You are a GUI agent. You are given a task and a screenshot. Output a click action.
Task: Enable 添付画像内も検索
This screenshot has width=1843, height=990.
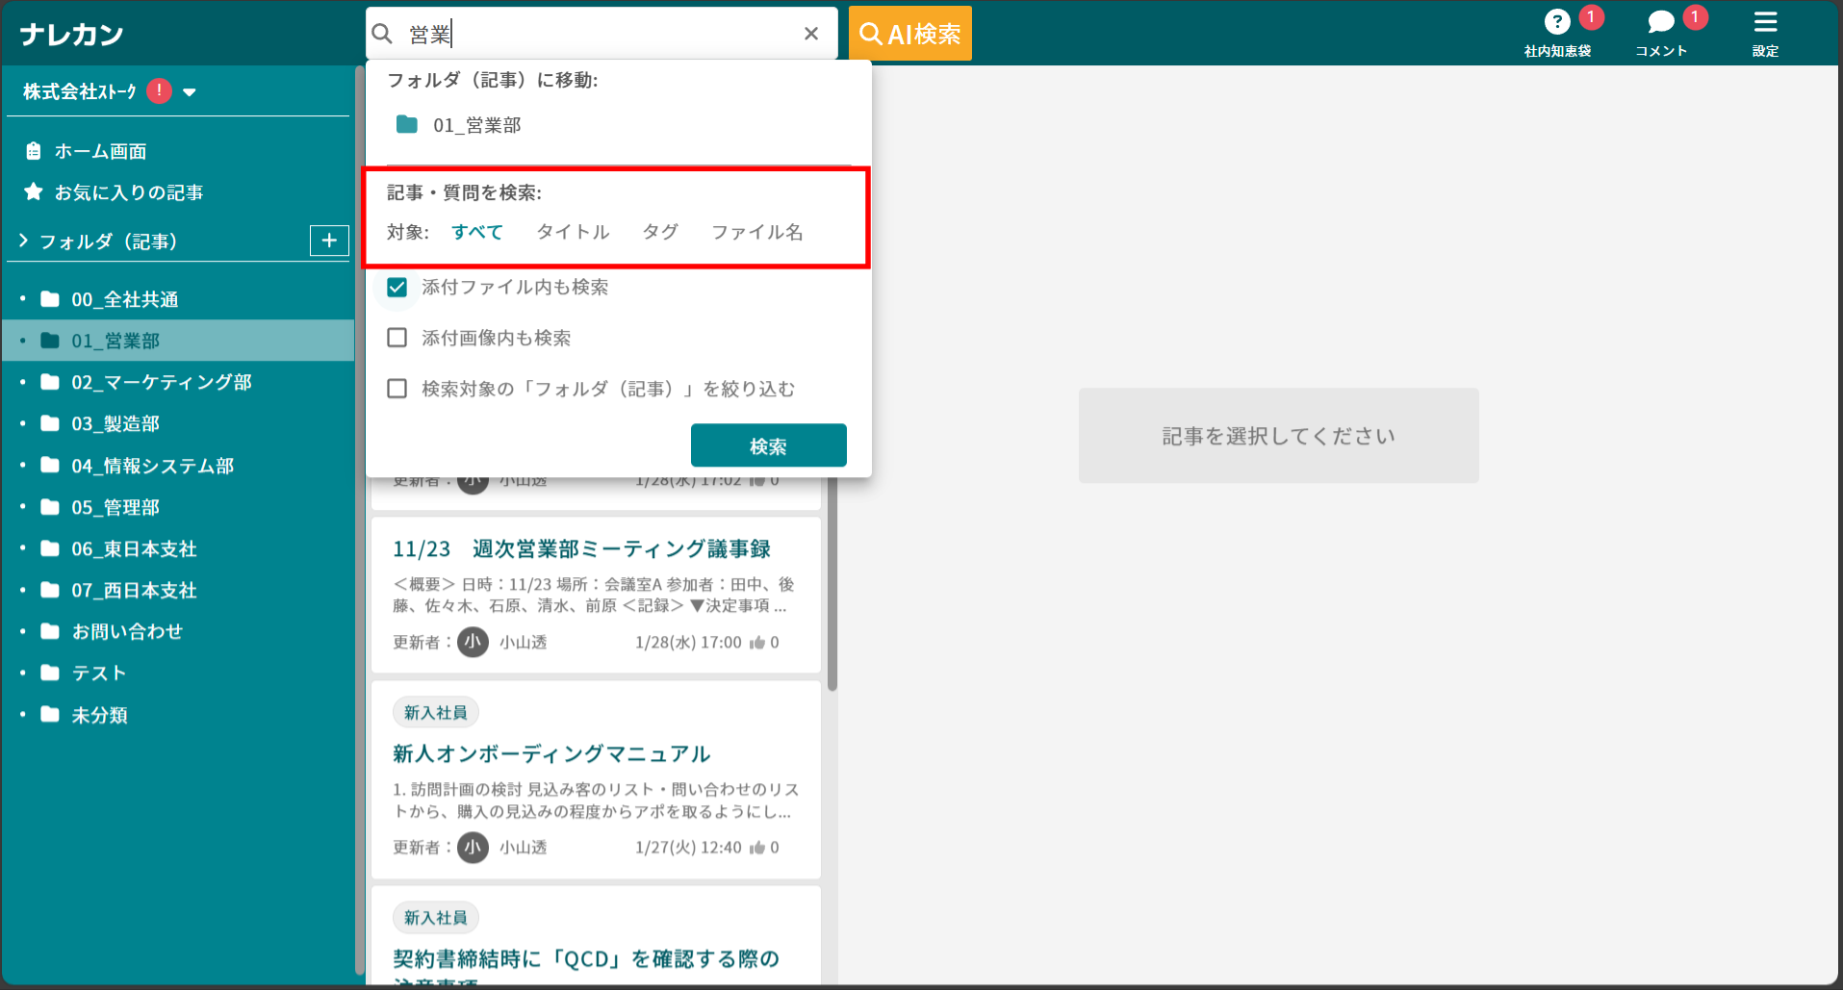(x=397, y=337)
